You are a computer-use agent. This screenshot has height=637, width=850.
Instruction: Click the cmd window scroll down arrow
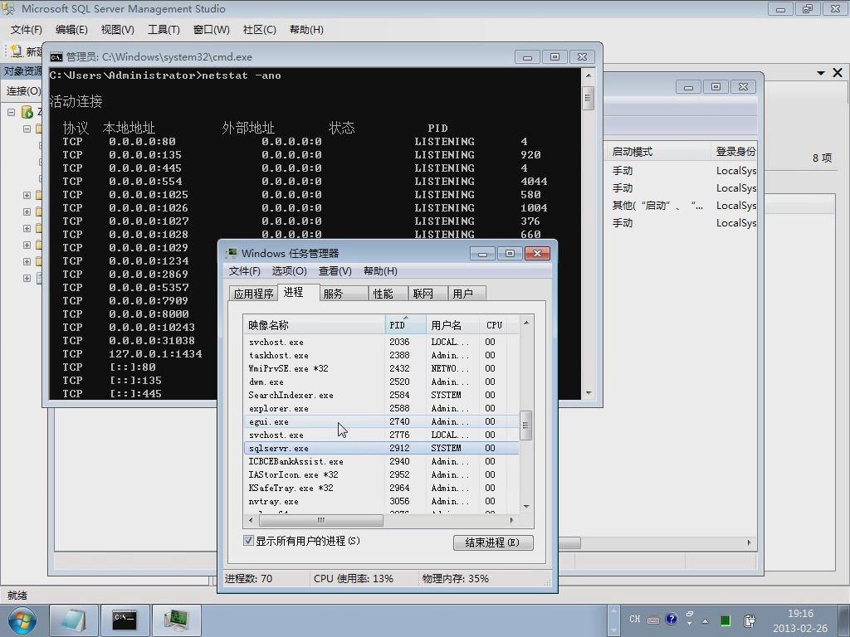(589, 394)
